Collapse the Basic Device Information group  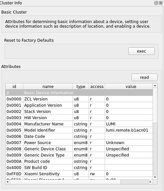click(79, 93)
